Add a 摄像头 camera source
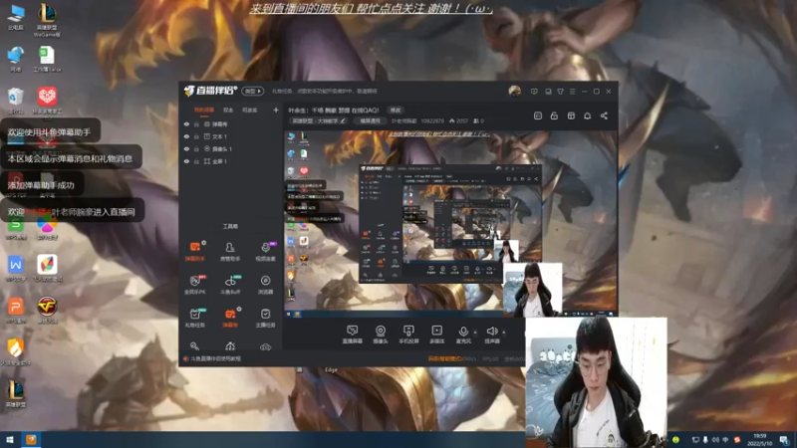 [381, 335]
